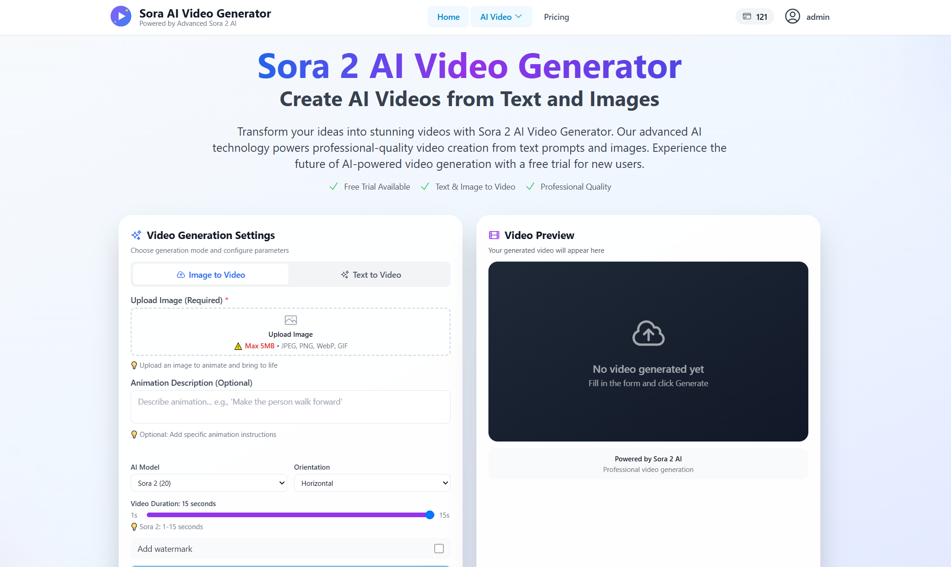This screenshot has height=567, width=951.
Task: Click the Sora AI Video Generator site title
Action: coord(205,13)
